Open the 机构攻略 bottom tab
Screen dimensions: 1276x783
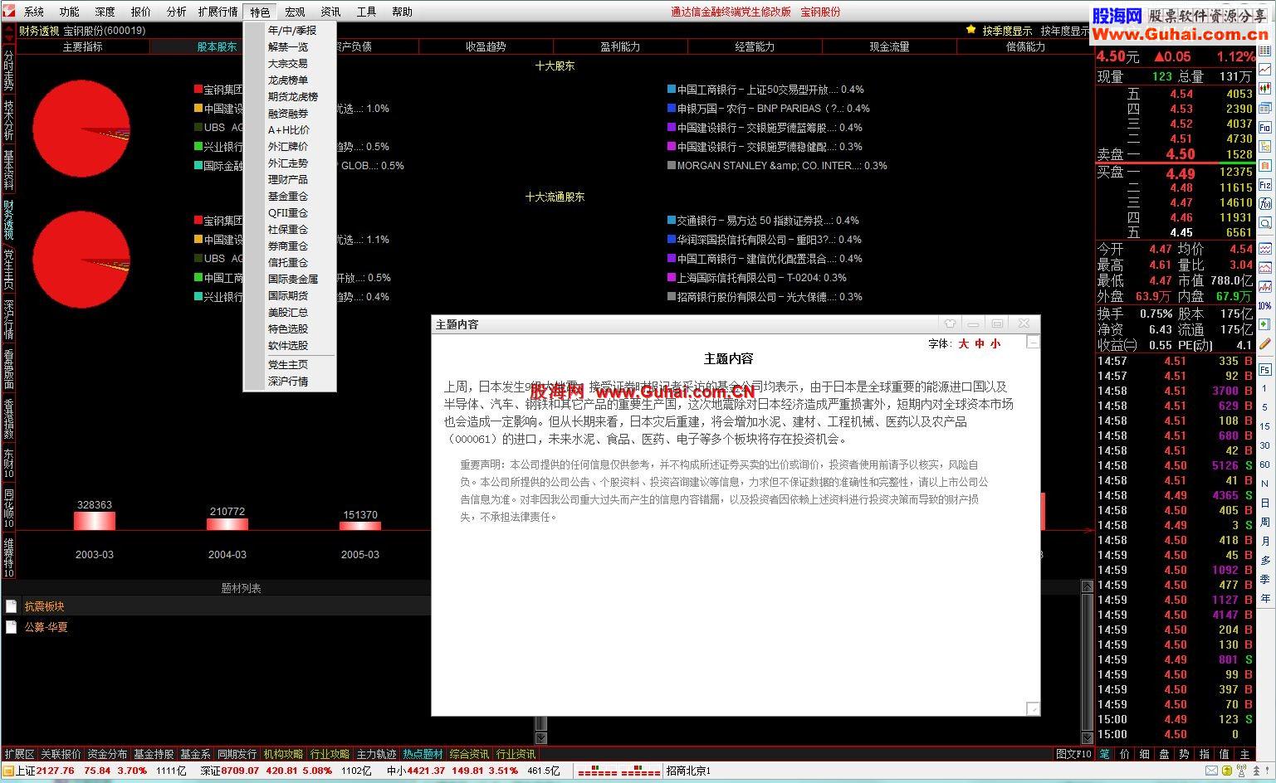[283, 754]
